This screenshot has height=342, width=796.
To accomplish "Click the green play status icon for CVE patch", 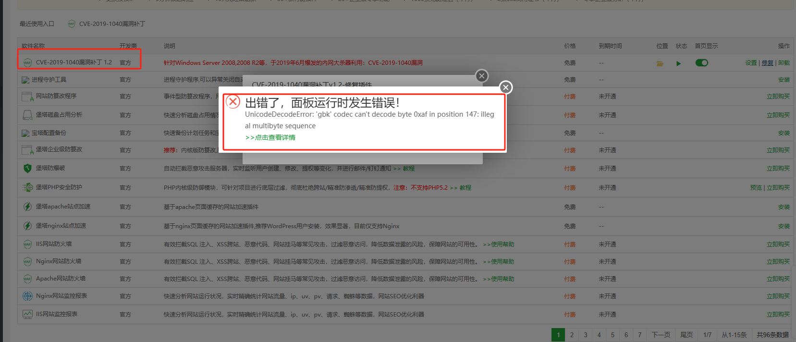I will [x=678, y=63].
